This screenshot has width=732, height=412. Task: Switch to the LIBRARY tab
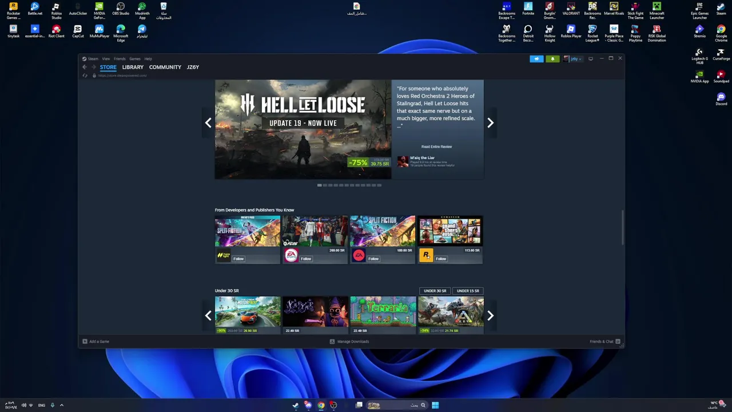tap(133, 67)
